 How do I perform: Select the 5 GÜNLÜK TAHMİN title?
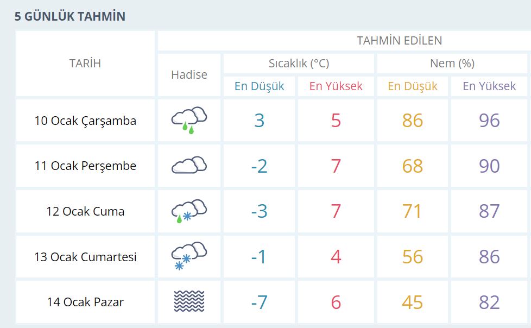(69, 16)
